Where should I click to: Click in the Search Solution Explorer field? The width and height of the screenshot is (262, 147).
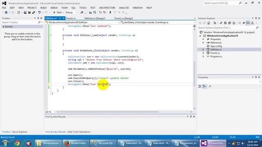[x=227, y=28]
